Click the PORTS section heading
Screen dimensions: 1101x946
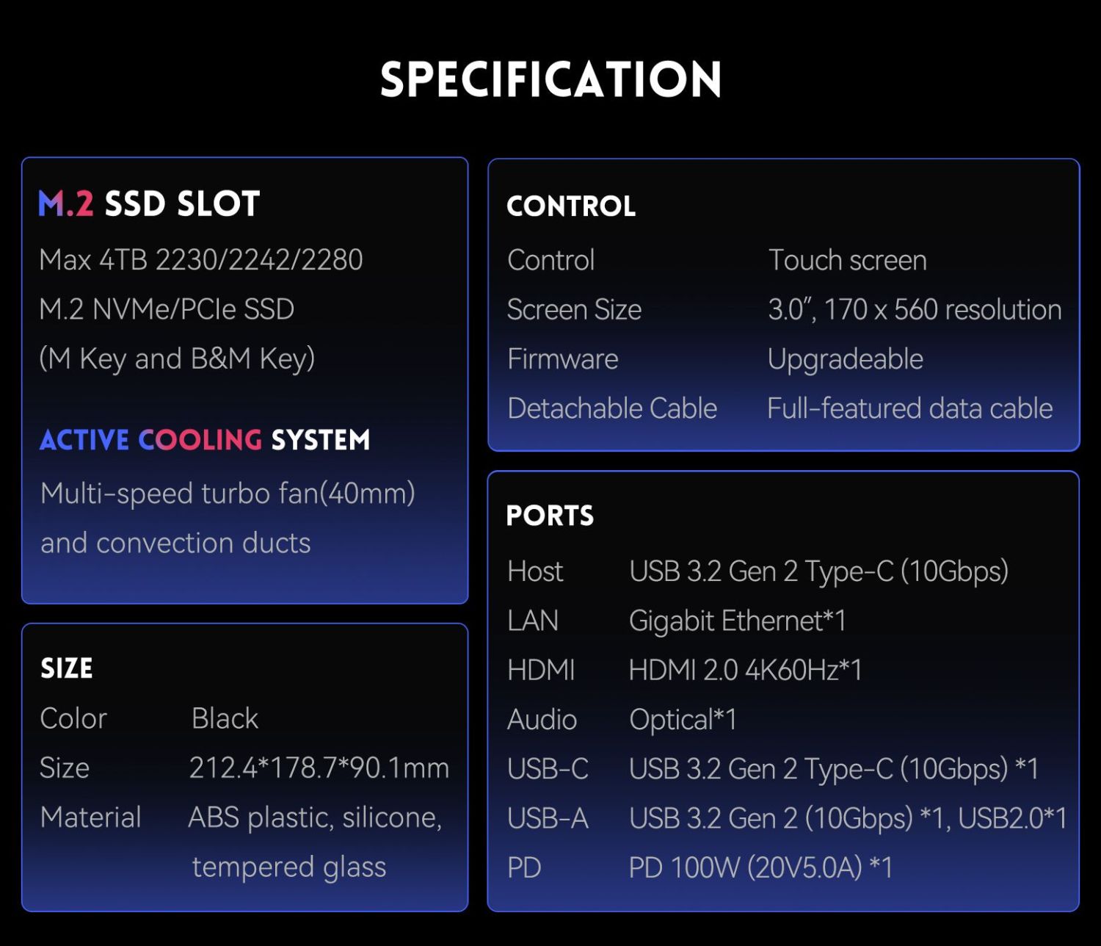pyautogui.click(x=550, y=516)
